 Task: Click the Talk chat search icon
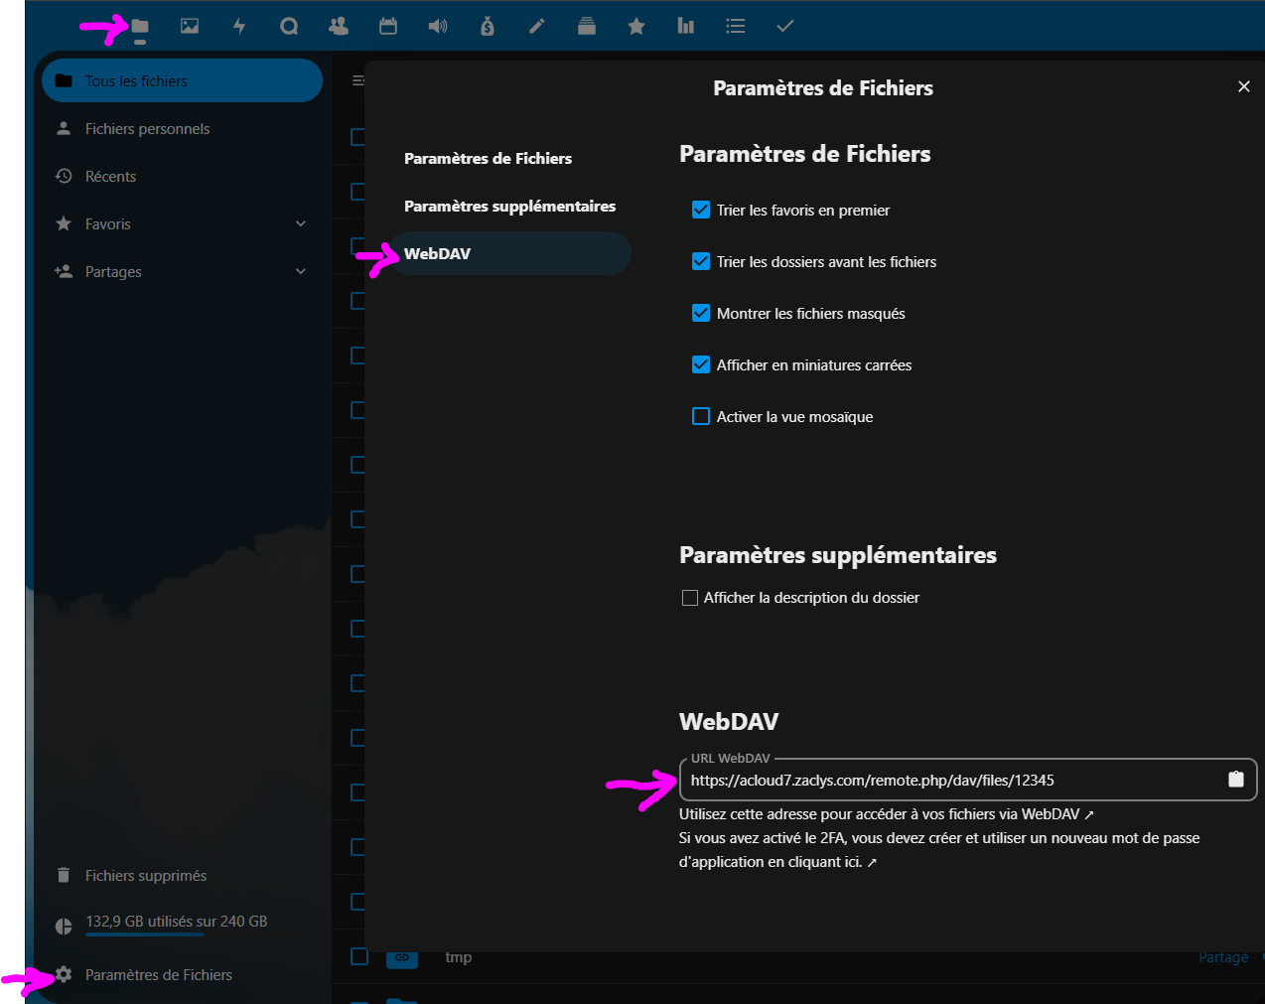pos(289,27)
